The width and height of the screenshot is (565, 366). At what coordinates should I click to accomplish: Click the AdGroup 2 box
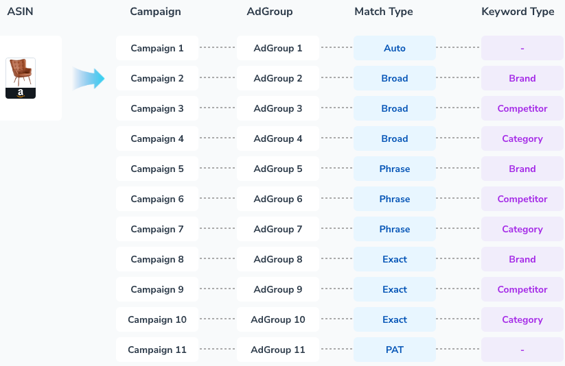click(x=278, y=79)
